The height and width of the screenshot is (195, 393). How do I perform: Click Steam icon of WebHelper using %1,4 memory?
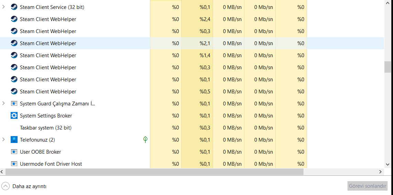(x=14, y=55)
